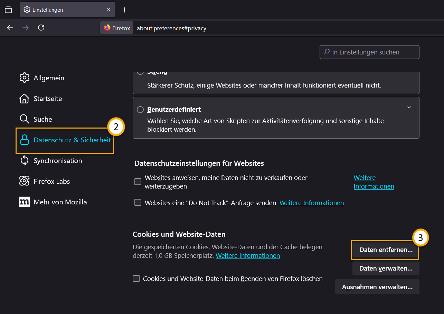Click the Daten entfernen... button

point(386,250)
